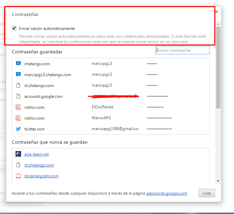Click the scrollbar down arrow
Screen dimensions: 234x214
(218, 181)
